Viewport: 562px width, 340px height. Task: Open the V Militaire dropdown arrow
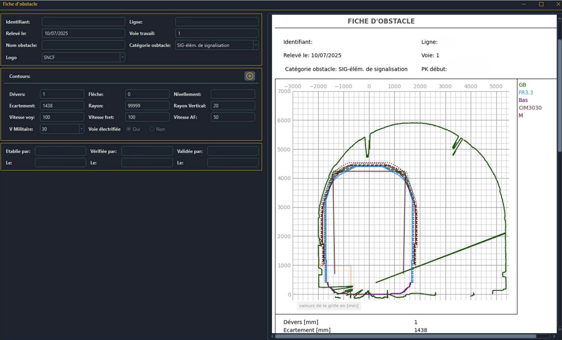[x=81, y=129]
